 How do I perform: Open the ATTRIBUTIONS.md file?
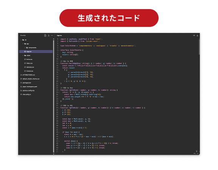tap(28, 75)
